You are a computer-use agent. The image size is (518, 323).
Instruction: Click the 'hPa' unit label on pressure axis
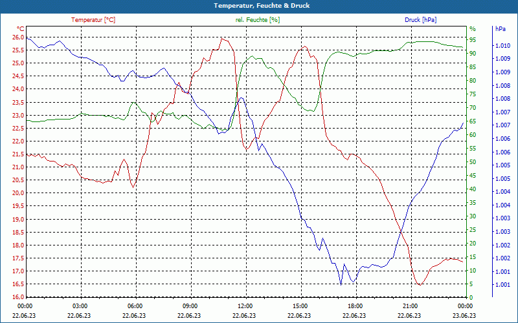[x=501, y=29]
